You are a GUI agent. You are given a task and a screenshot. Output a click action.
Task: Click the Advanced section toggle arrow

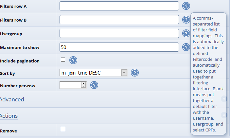(x=224, y=99)
